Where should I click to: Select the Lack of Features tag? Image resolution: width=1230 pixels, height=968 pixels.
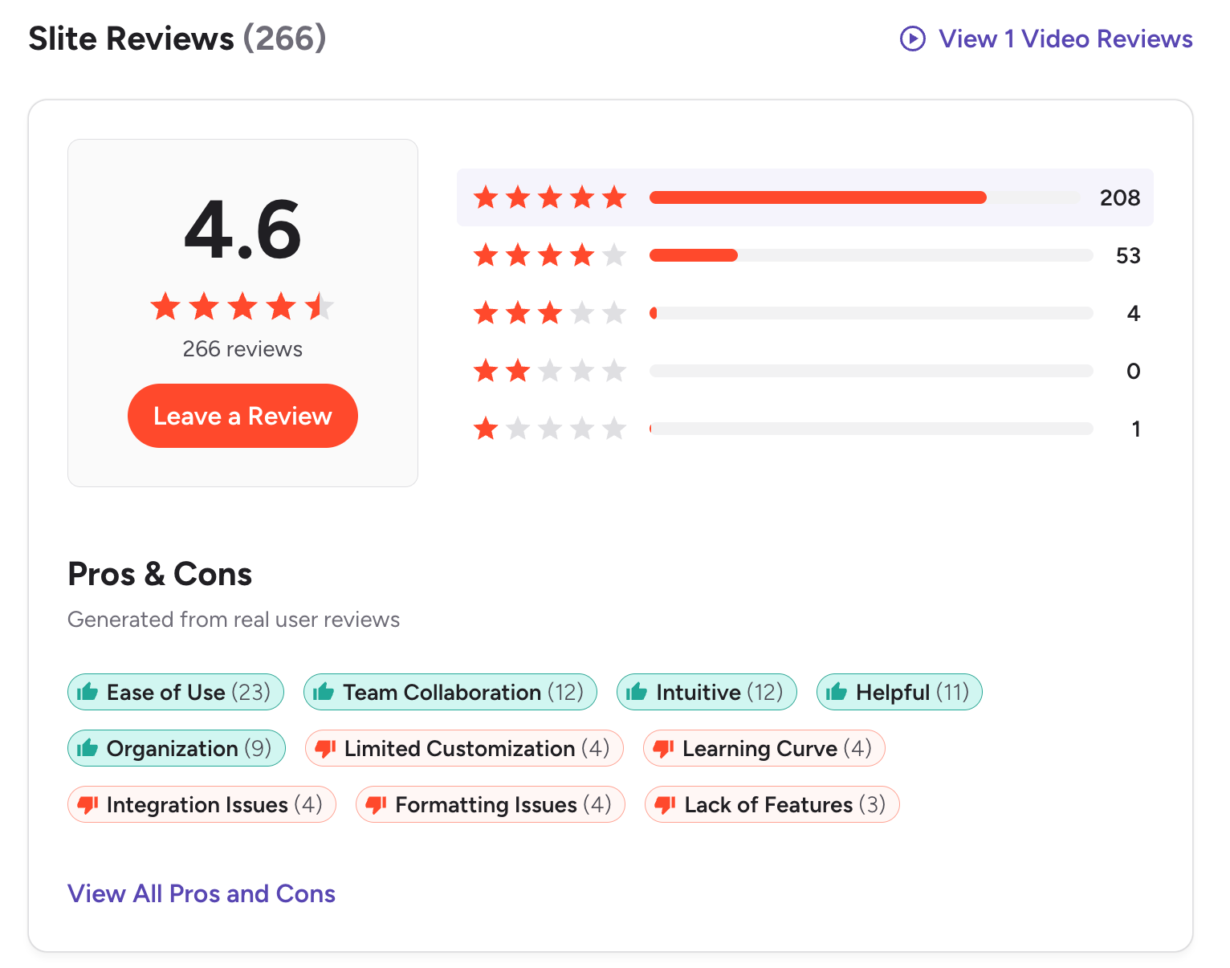pyautogui.click(x=772, y=805)
